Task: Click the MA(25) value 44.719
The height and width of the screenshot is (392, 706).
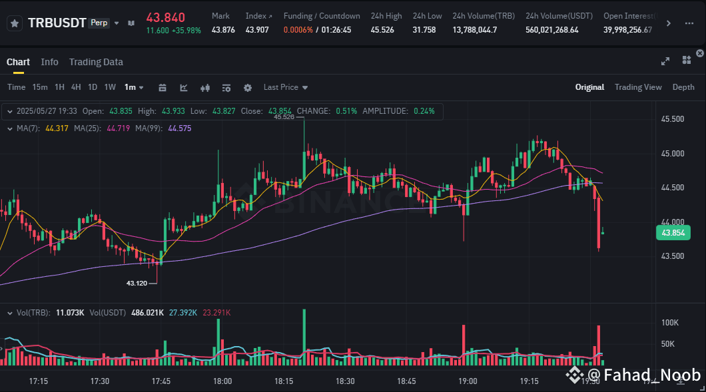Action: pos(119,128)
